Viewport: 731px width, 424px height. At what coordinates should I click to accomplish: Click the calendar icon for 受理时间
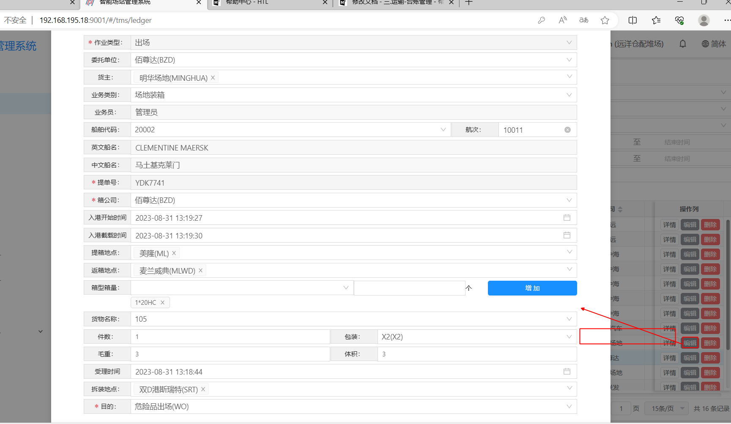pos(567,372)
